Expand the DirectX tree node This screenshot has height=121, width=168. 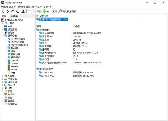[3, 85]
